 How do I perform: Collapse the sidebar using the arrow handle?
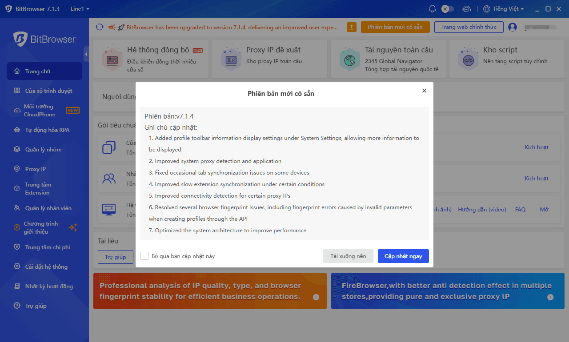(x=86, y=54)
